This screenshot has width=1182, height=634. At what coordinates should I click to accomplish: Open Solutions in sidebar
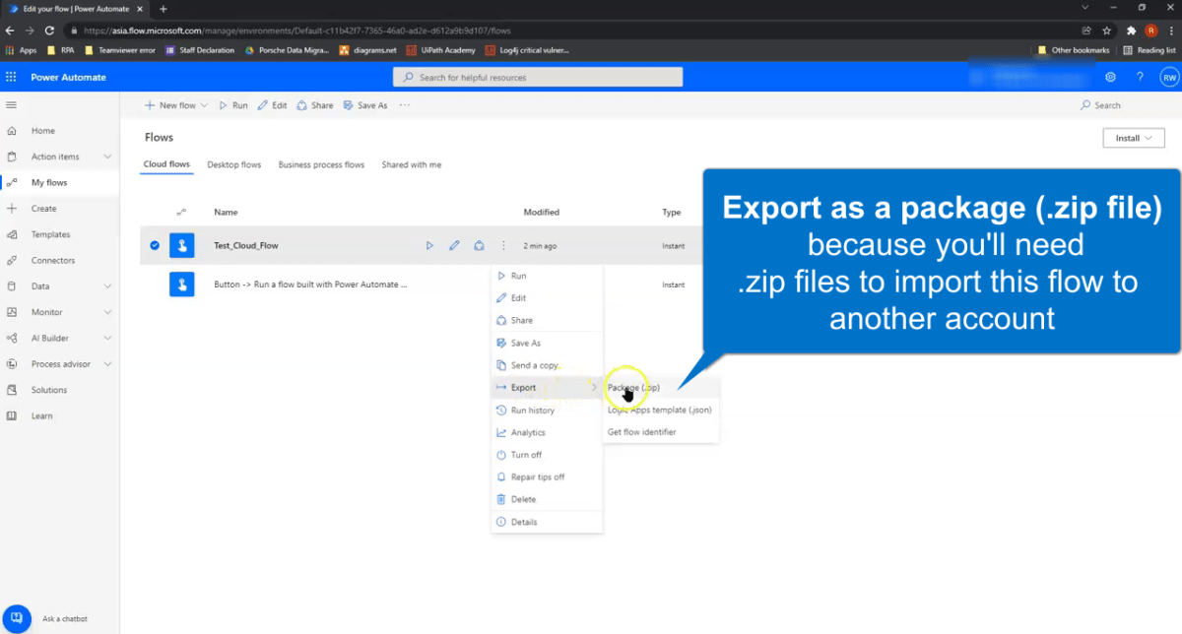pyautogui.click(x=49, y=390)
